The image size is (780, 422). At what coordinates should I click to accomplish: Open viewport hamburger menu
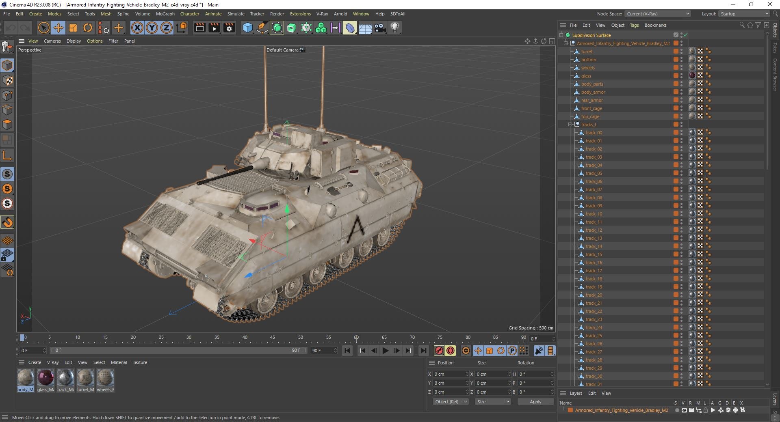(22, 41)
